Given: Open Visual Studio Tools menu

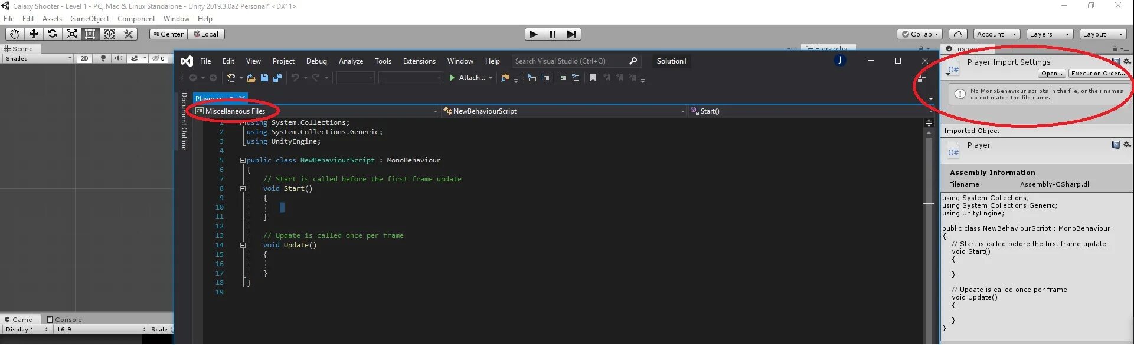Looking at the screenshot, I should click(383, 61).
